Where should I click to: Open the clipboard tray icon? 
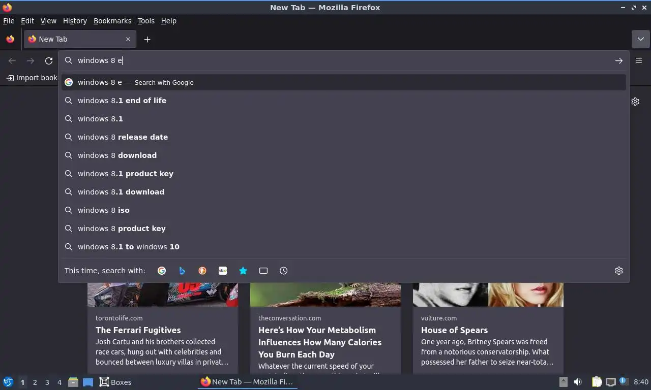(x=597, y=382)
